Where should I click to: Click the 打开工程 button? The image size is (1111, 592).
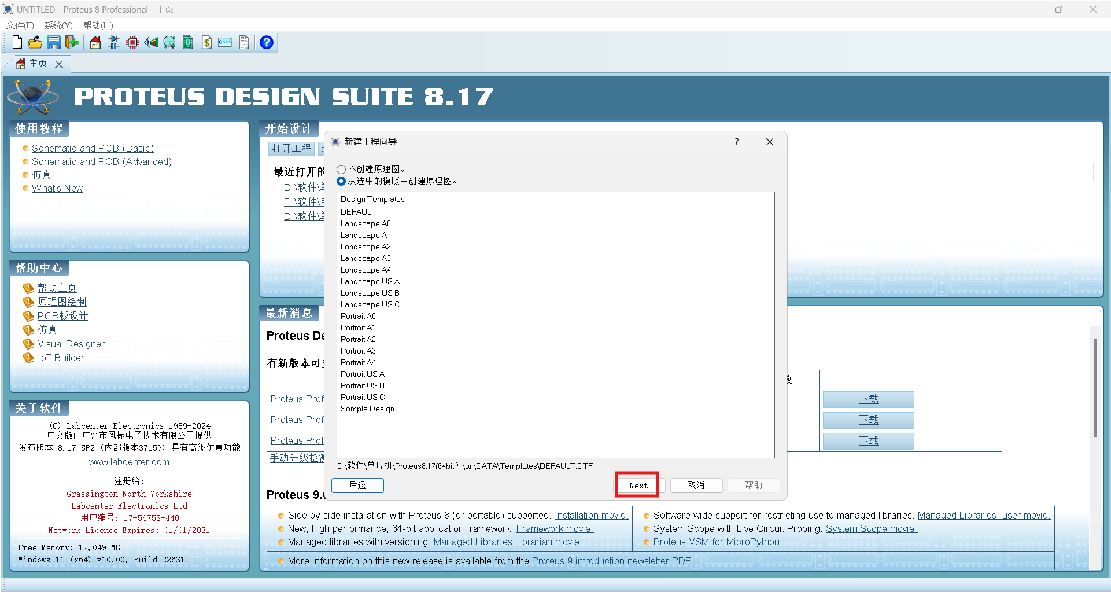click(291, 149)
